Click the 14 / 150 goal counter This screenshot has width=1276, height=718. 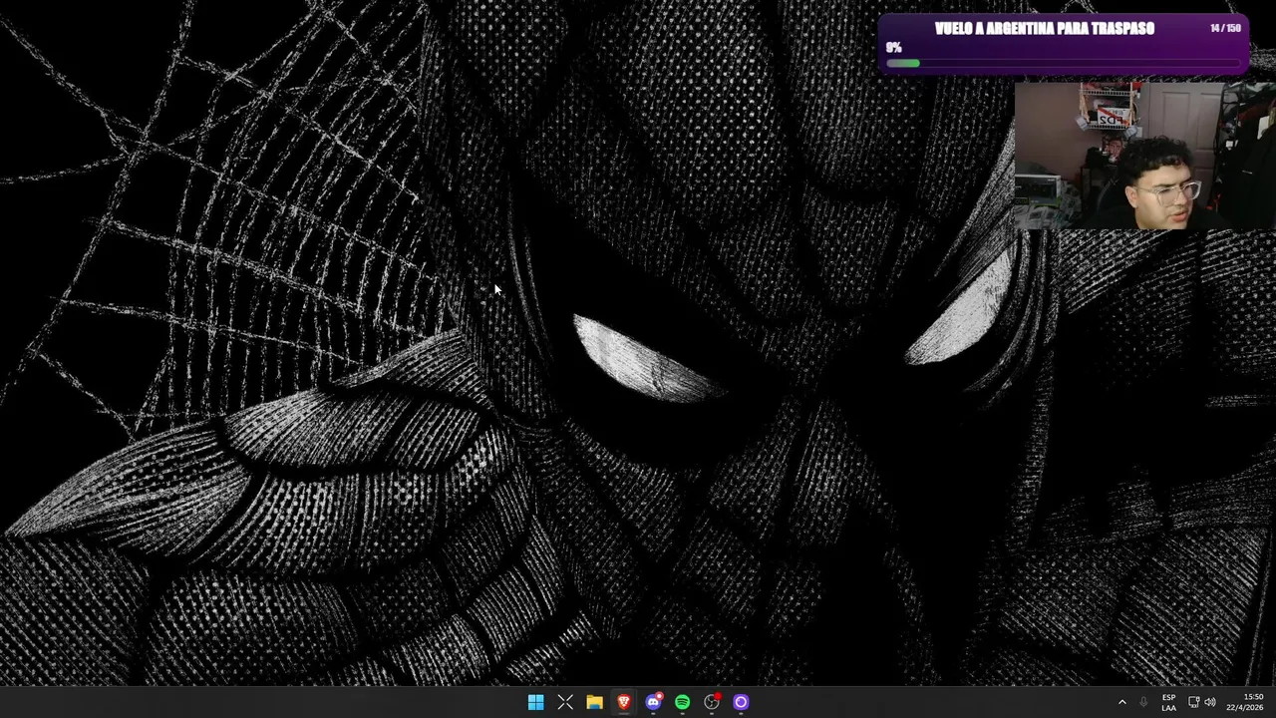[x=1225, y=29]
